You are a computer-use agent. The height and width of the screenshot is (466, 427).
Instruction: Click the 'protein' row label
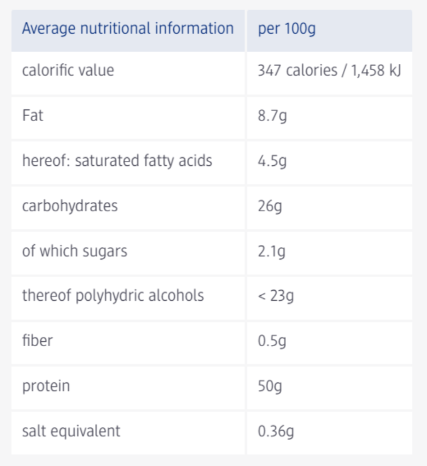(45, 386)
